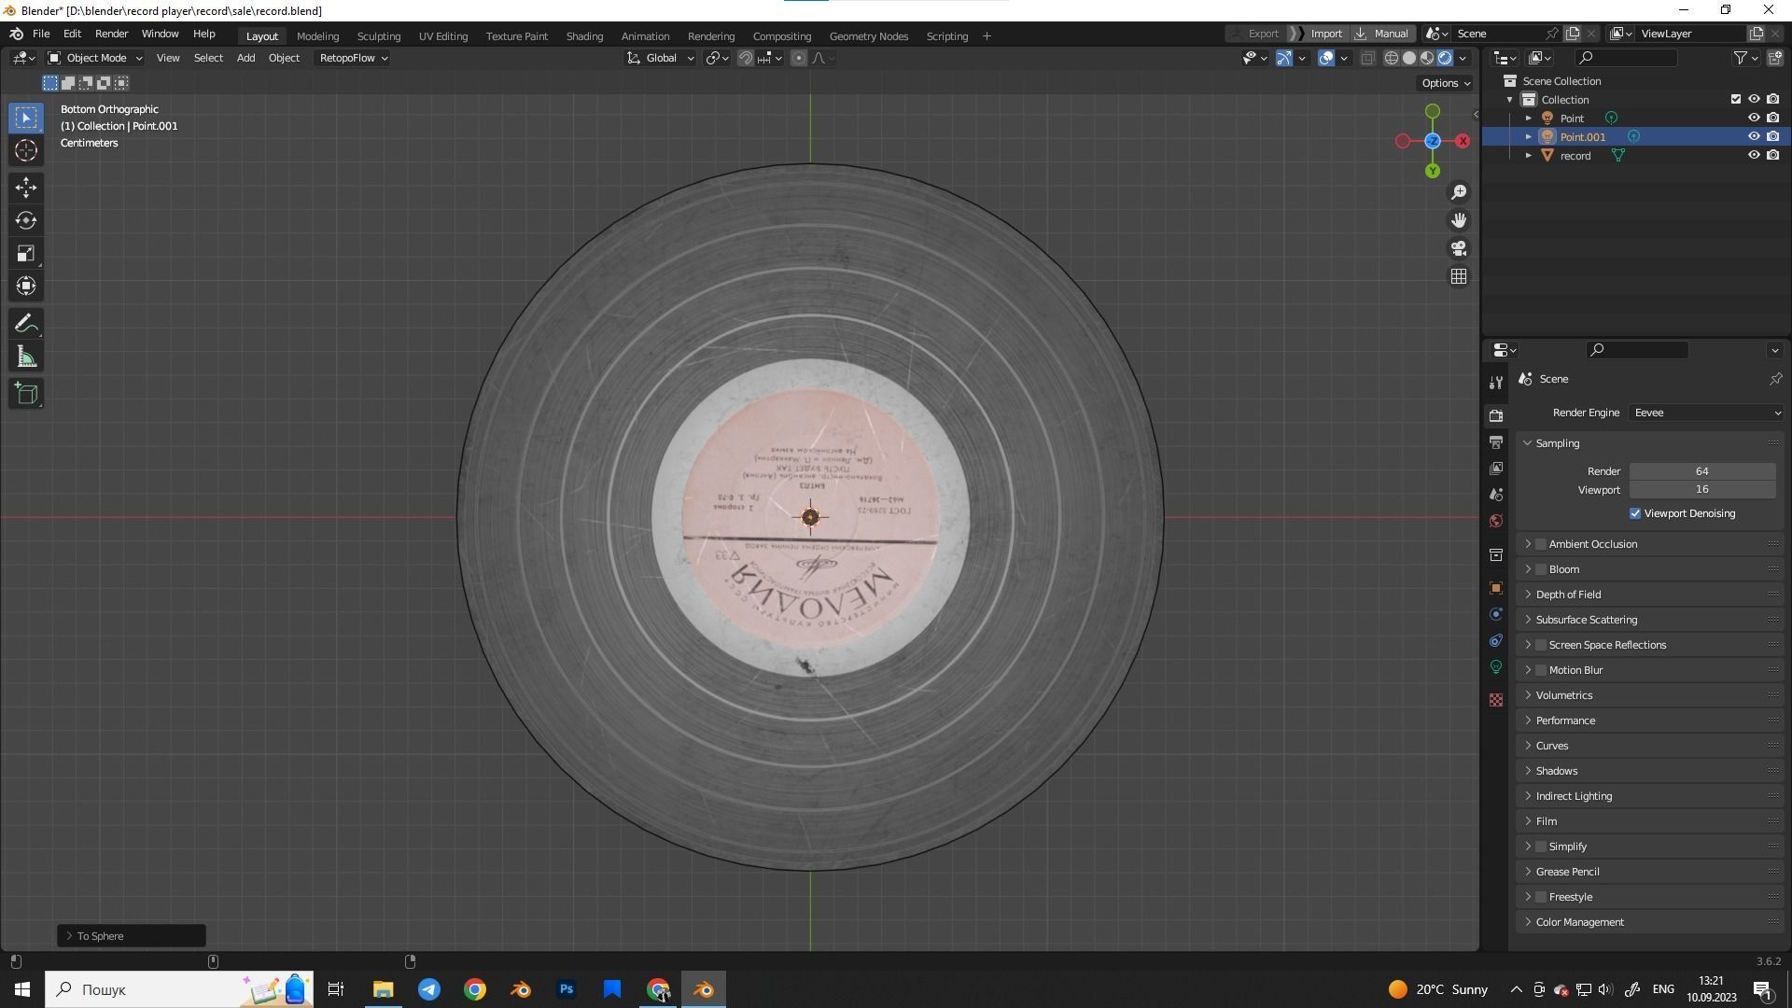Screen dimensions: 1792x1008
Task: Select the Select Box tool
Action: (x=26, y=118)
